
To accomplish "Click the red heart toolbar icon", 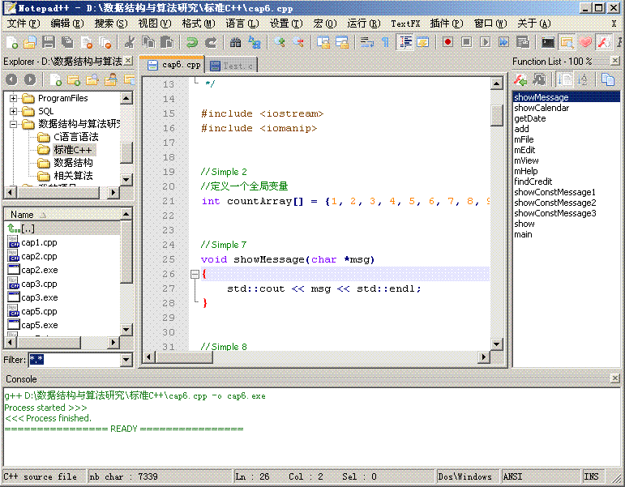I will (585, 42).
